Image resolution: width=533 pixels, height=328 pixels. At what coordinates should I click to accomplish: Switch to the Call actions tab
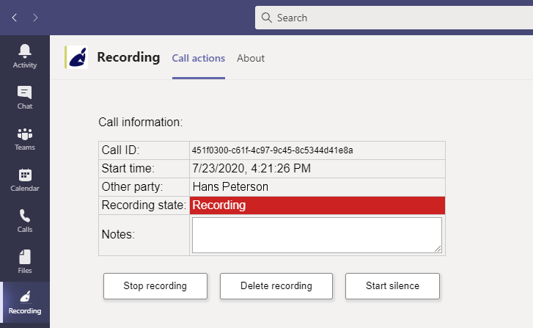click(199, 58)
